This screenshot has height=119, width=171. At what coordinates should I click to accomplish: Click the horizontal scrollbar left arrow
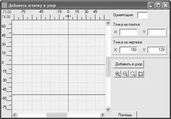click(15, 115)
